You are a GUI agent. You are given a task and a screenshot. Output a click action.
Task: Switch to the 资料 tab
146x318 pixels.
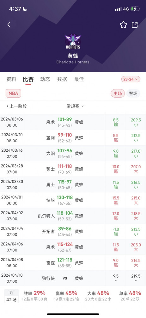coord(11,79)
